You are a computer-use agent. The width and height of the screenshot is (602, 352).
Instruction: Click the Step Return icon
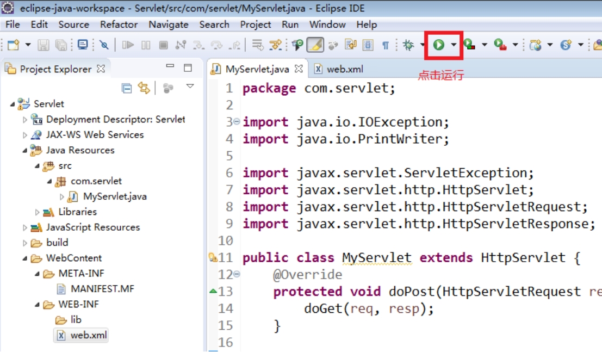pos(234,45)
